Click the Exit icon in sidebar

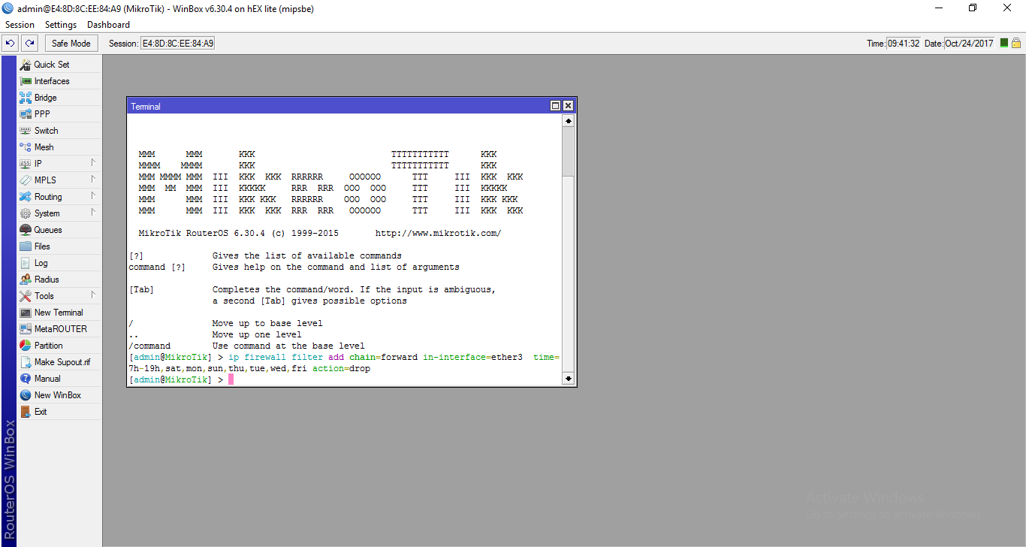coord(26,412)
